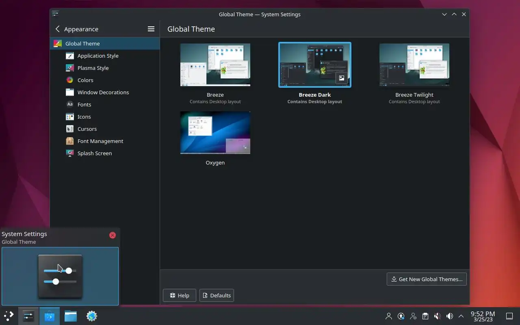The image size is (520, 325).
Task: Open the system updates tray icon
Action: 401,316
